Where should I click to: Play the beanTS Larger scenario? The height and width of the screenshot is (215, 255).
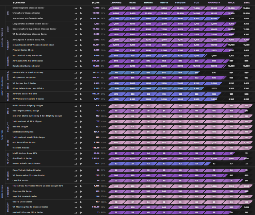point(81,127)
